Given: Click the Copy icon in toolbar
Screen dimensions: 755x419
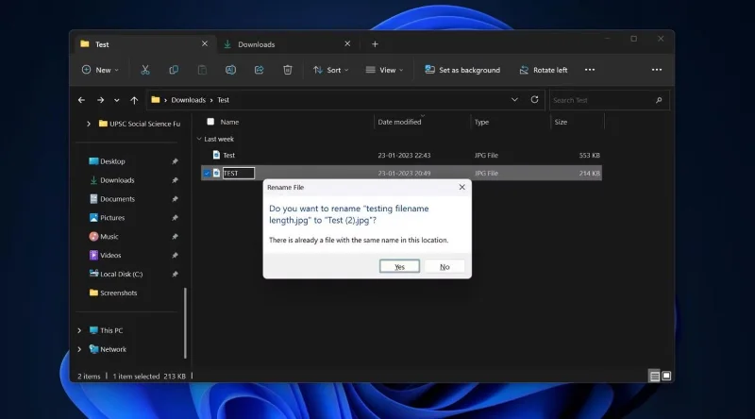Looking at the screenshot, I should pos(174,70).
